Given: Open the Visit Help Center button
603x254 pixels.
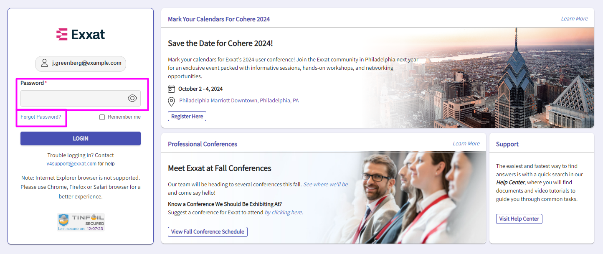Looking at the screenshot, I should pos(519,219).
